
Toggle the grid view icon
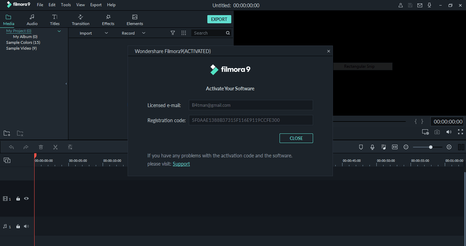coord(184,33)
